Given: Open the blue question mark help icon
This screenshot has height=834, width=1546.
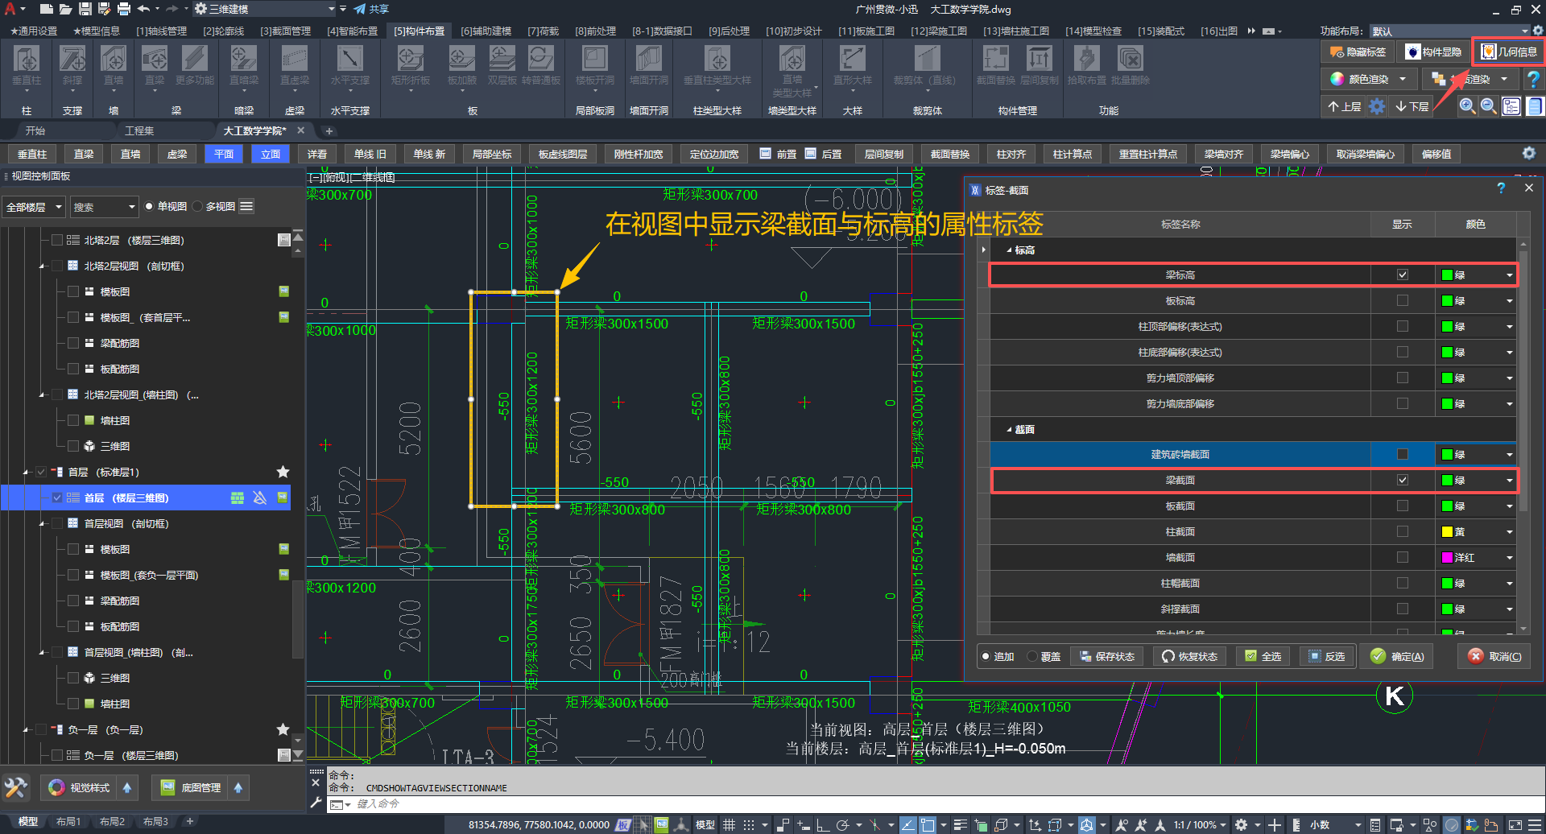Looking at the screenshot, I should 1533,79.
